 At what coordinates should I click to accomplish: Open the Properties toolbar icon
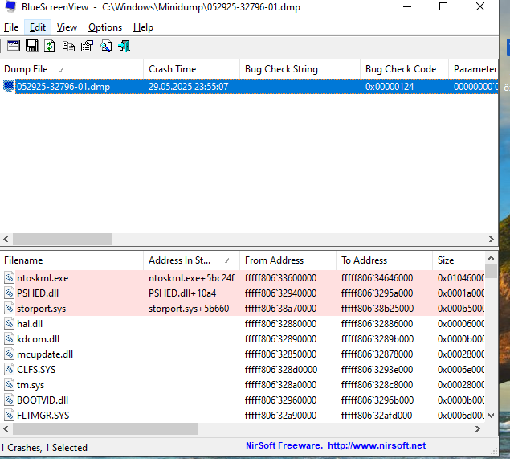pos(88,46)
